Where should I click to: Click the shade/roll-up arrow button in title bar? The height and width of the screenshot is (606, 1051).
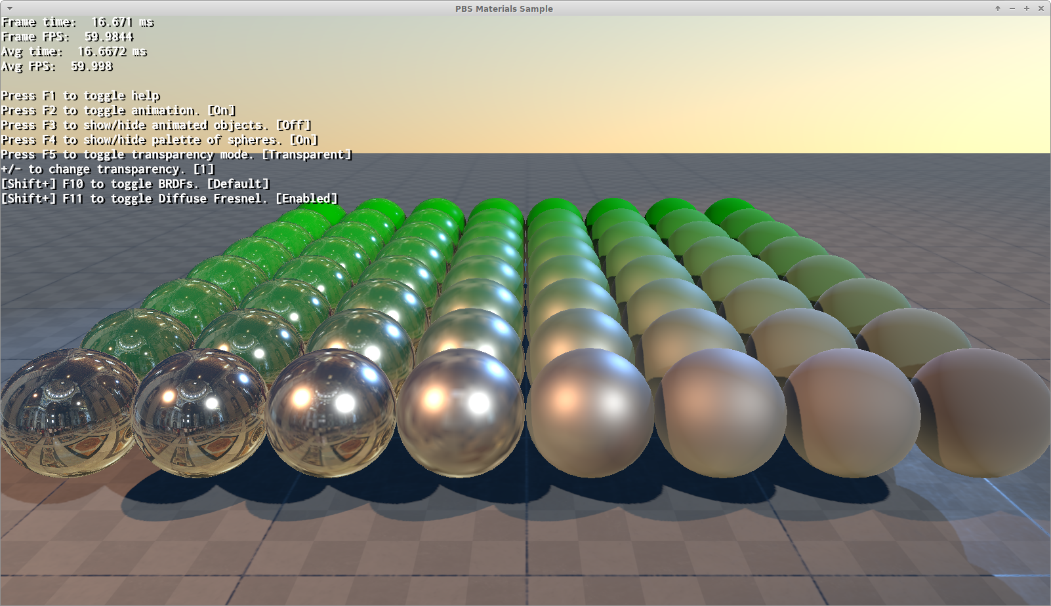(997, 9)
